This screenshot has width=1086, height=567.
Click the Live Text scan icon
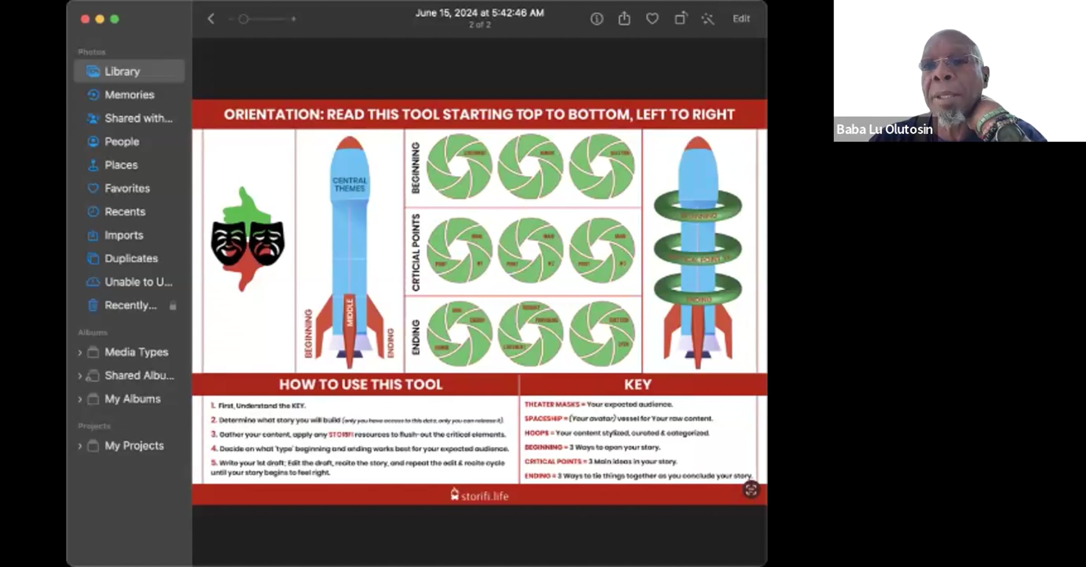[x=751, y=490]
